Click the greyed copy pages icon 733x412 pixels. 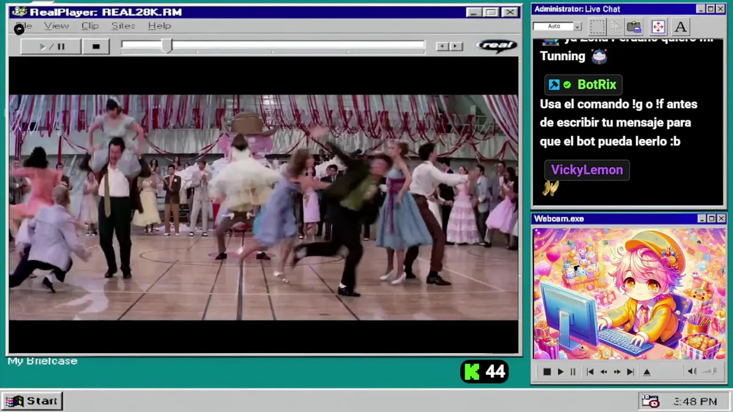tap(615, 26)
